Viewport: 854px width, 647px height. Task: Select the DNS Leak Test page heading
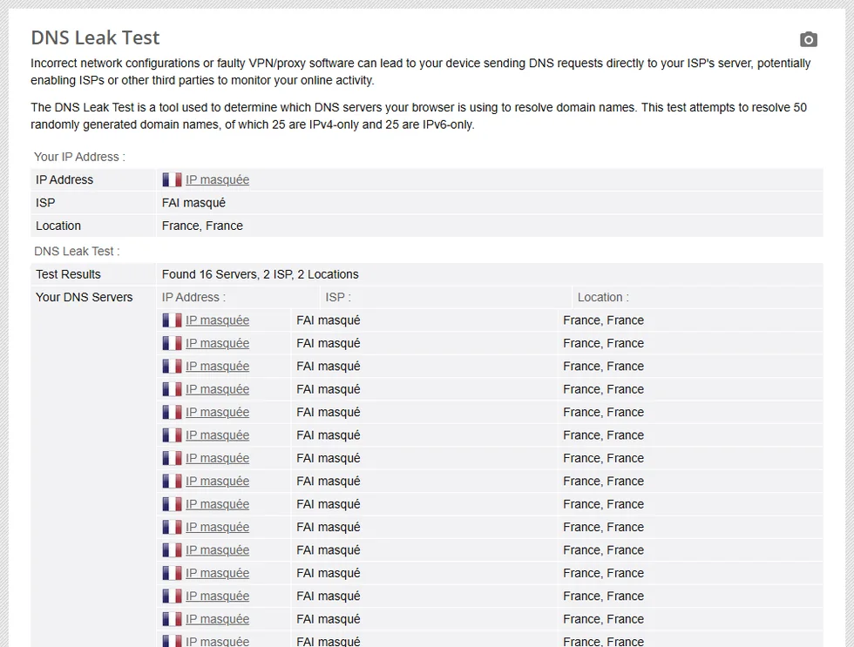coord(95,37)
